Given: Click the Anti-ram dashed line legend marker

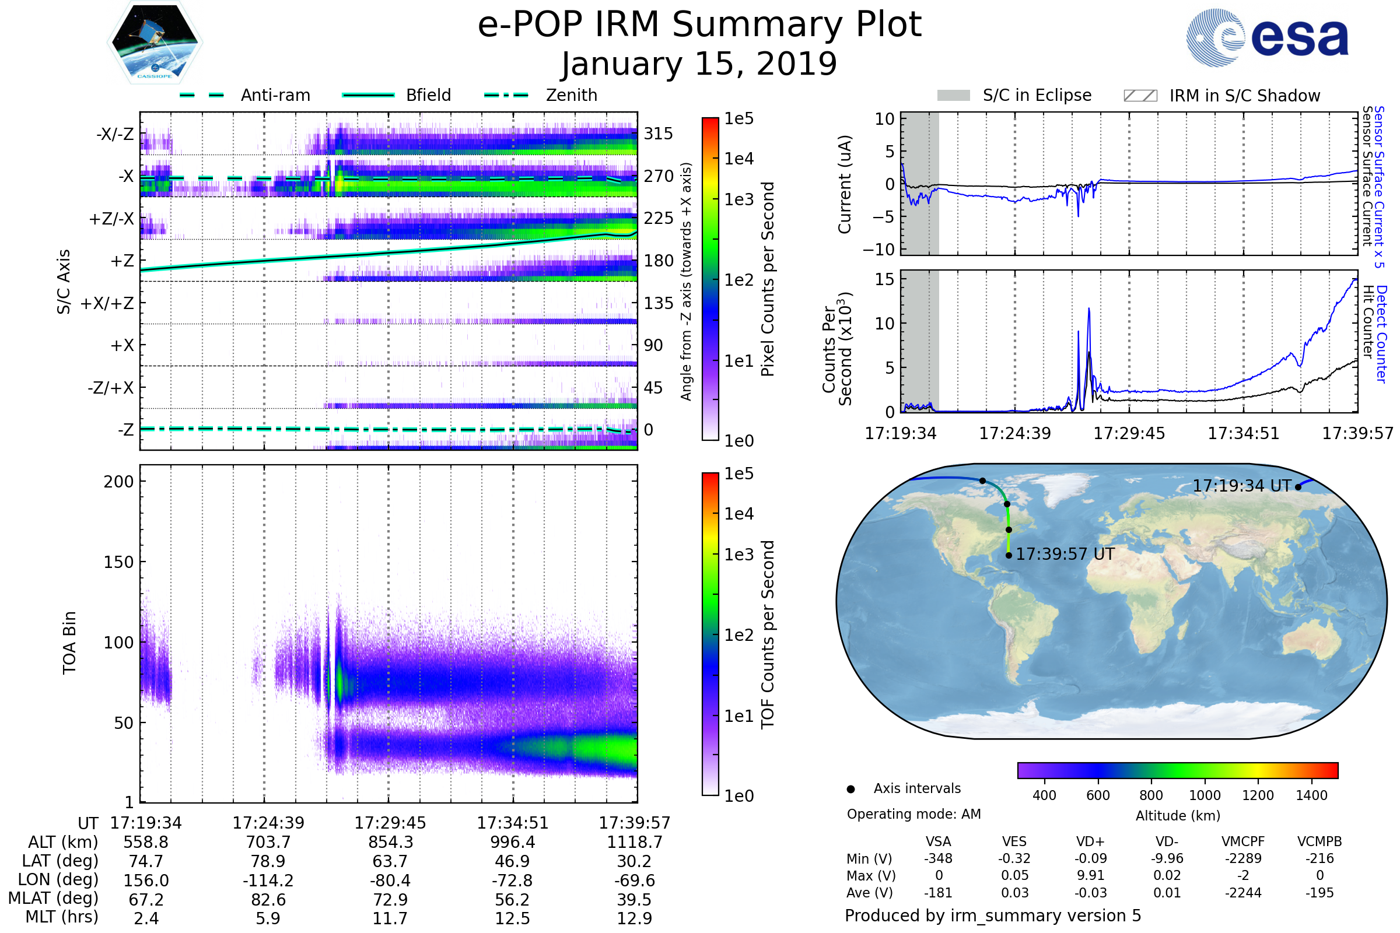Looking at the screenshot, I should click(x=202, y=95).
